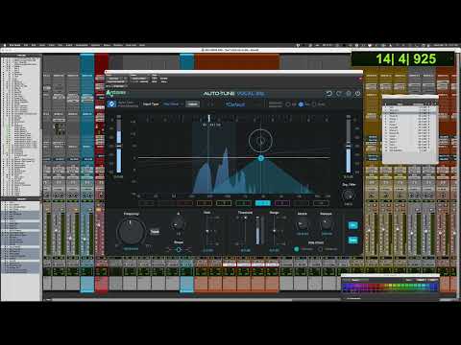
Task: Click the Attack knob
Action: (x=302, y=224)
